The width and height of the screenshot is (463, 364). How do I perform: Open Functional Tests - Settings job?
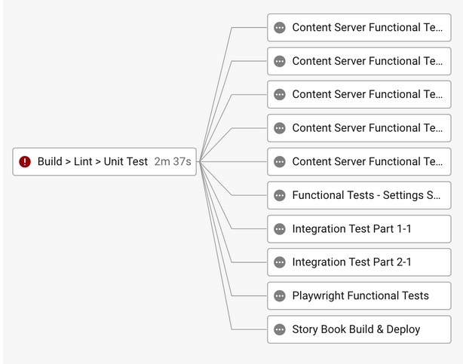pyautogui.click(x=359, y=195)
